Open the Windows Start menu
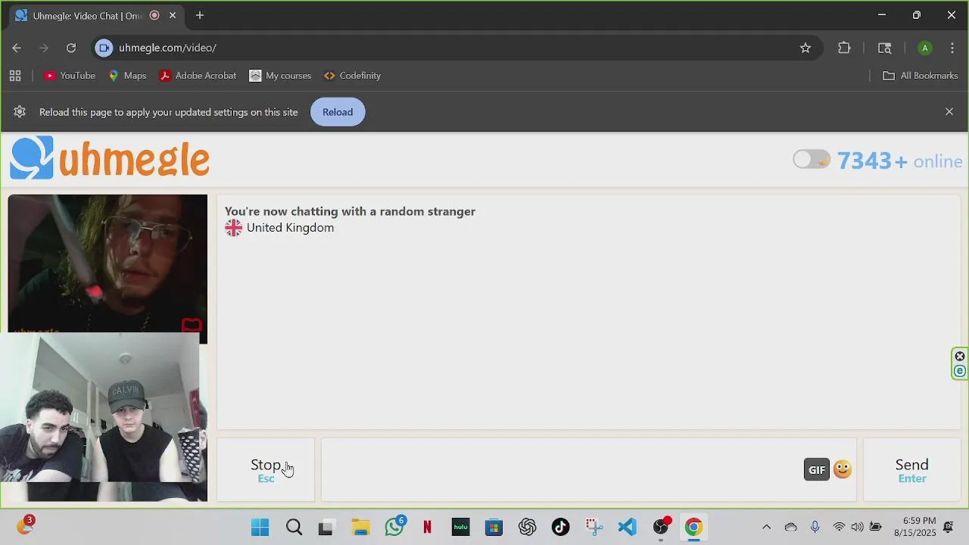Image resolution: width=969 pixels, height=545 pixels. [260, 527]
